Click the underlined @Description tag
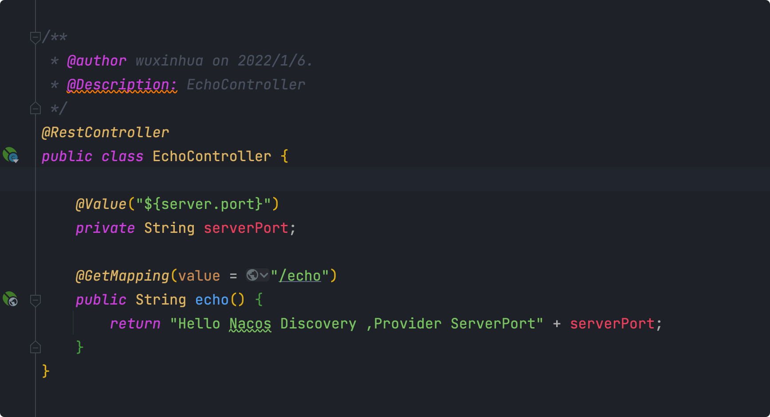Image resolution: width=770 pixels, height=417 pixels. point(122,85)
